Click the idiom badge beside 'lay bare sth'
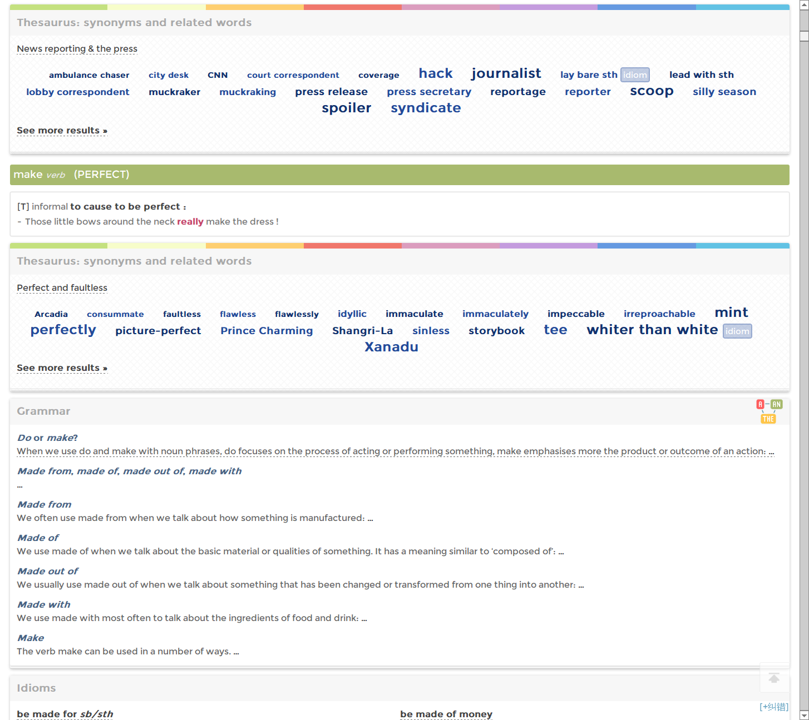 (x=635, y=75)
